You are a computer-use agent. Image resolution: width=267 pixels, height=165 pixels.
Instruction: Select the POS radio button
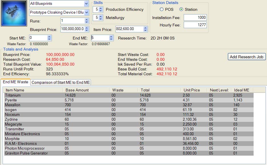tap(161, 9)
